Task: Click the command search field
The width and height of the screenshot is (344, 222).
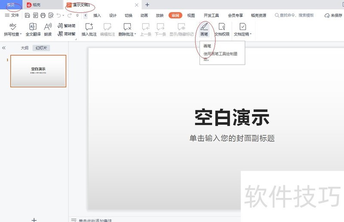Action: (x=294, y=15)
